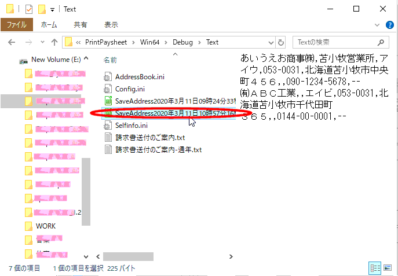Open the 表示 ribbon tab
This screenshot has width=398, height=276.
(x=111, y=25)
